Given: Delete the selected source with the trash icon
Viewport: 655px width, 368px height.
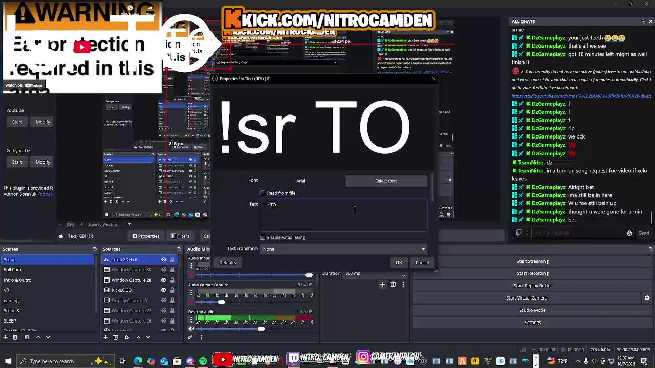Looking at the screenshot, I should coord(115,337).
